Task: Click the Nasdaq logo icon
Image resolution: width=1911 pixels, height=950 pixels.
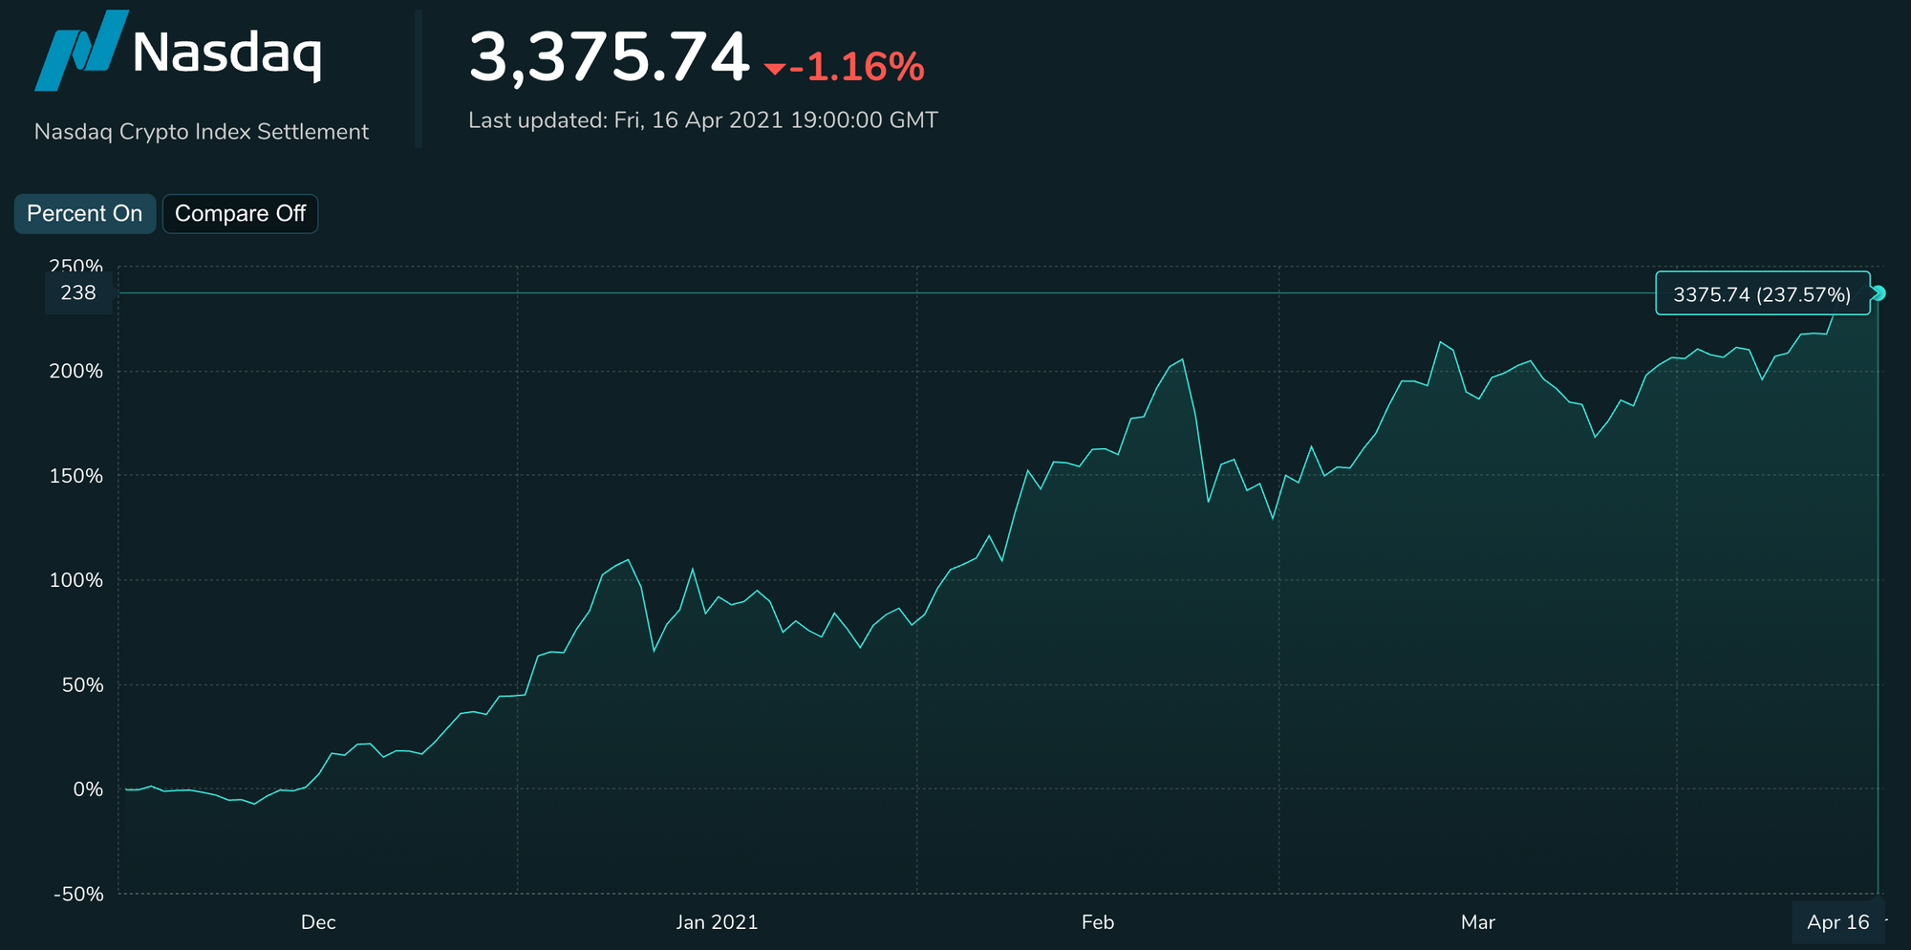Action: [81, 51]
